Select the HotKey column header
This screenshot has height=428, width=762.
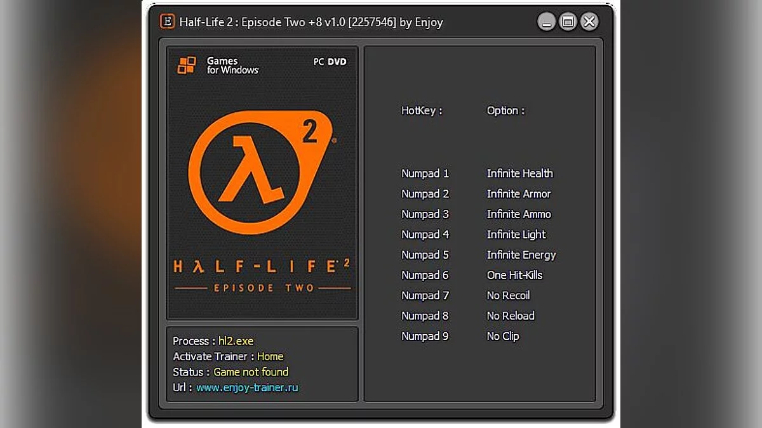(x=421, y=110)
